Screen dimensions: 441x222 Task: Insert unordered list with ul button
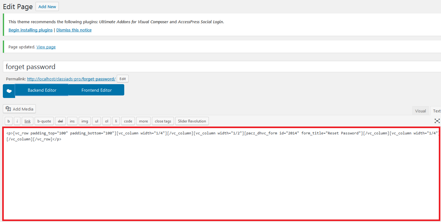(x=97, y=121)
